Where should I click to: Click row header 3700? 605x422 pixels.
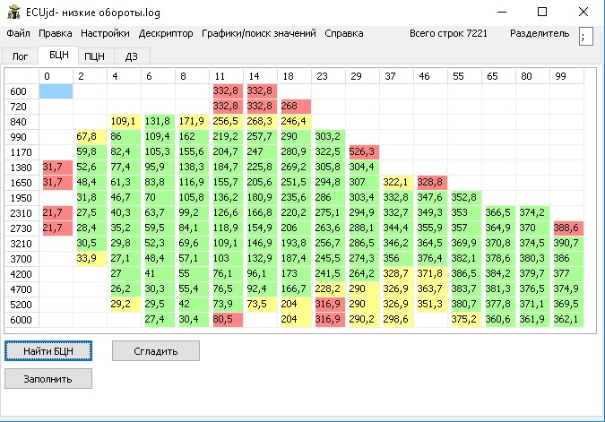22,258
